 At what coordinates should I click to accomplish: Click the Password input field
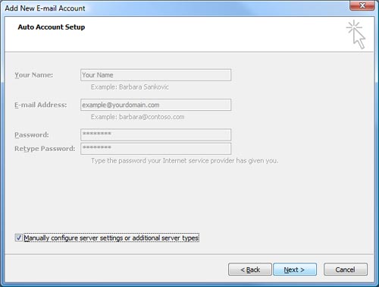pos(155,134)
